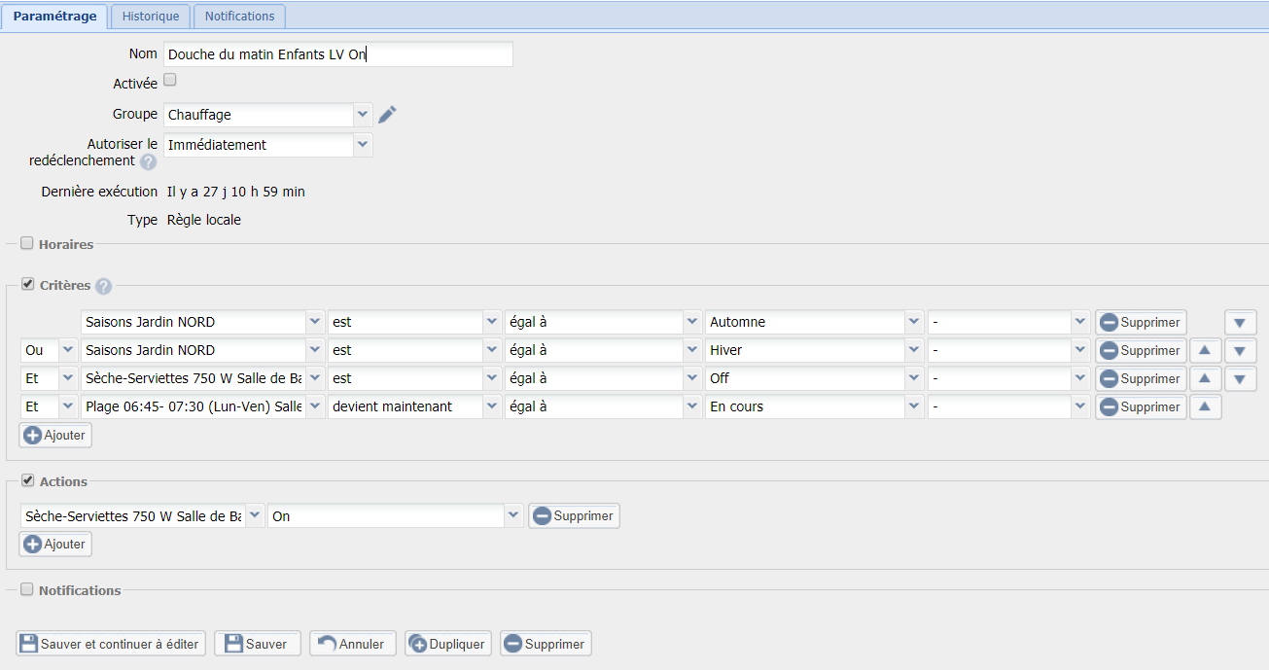Move the En cours criterion up

[1204, 406]
